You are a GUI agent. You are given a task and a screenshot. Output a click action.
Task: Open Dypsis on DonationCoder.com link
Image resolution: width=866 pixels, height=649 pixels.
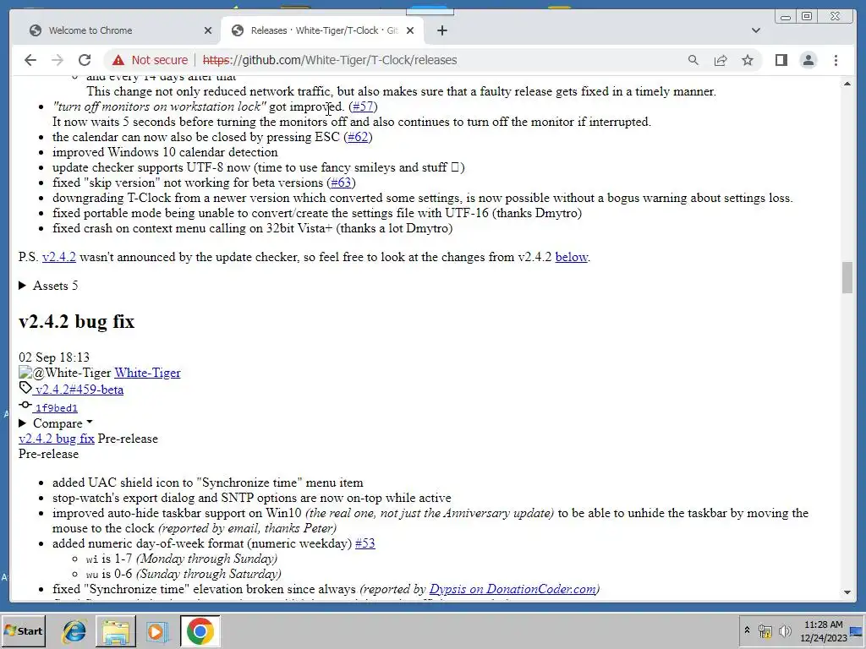pos(512,589)
